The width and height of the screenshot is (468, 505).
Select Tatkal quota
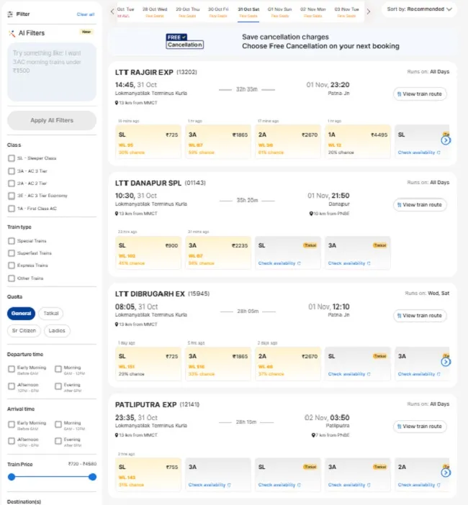[x=51, y=314]
